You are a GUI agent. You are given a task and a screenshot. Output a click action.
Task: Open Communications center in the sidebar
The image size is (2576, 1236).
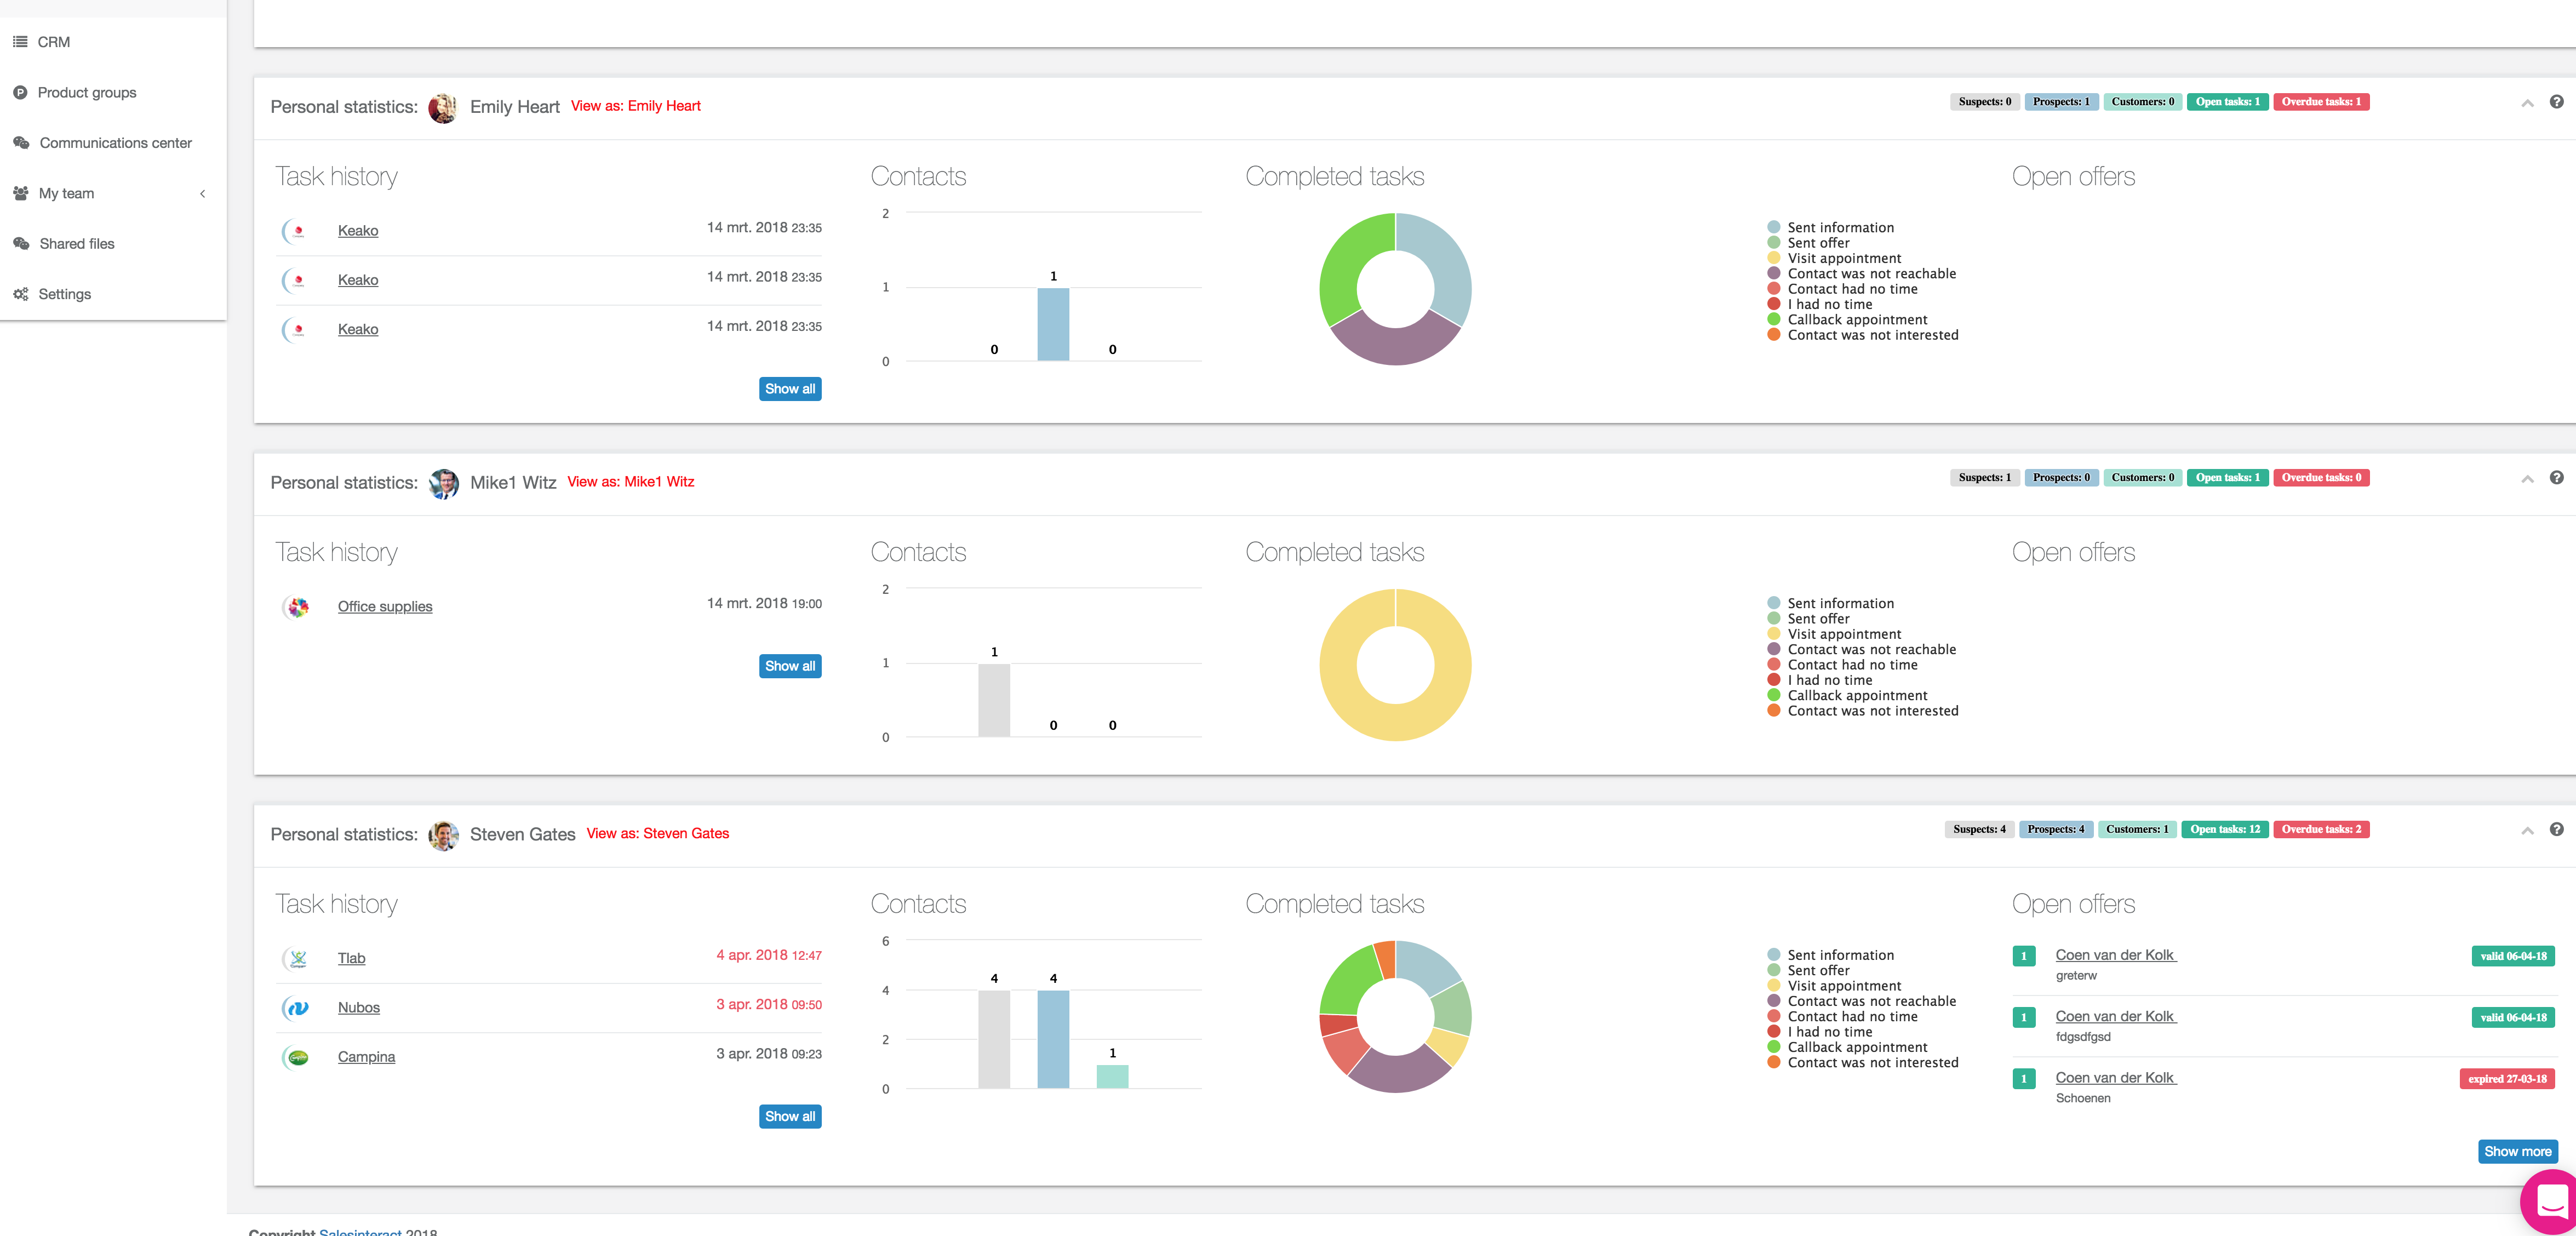point(115,143)
